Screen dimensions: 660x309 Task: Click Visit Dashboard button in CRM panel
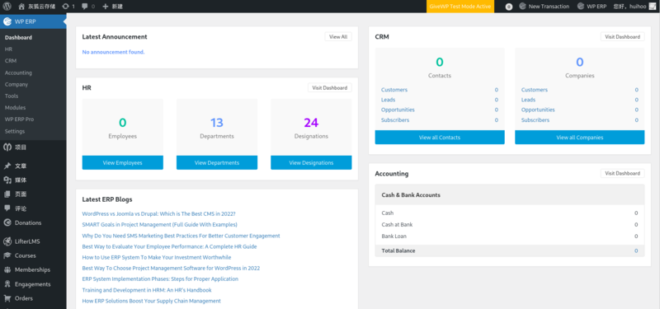[x=623, y=36]
